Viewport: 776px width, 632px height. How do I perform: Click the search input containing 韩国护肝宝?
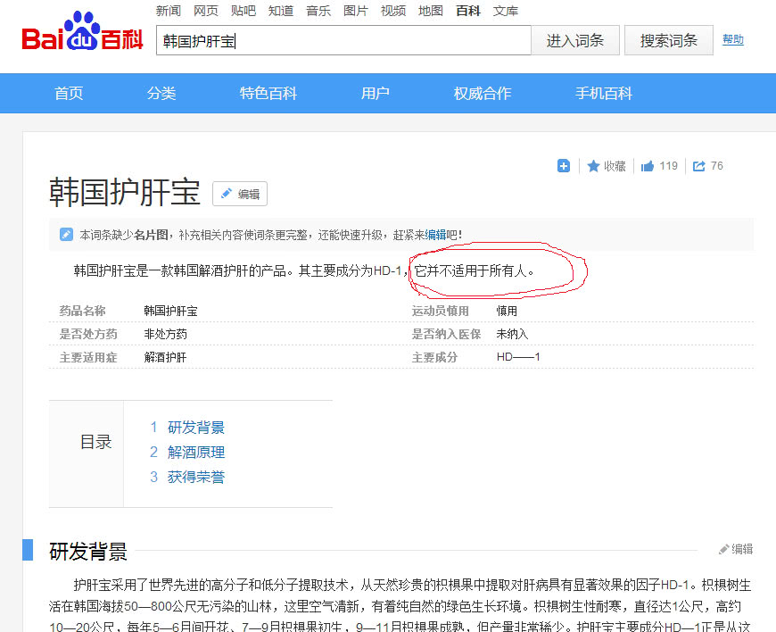[343, 40]
